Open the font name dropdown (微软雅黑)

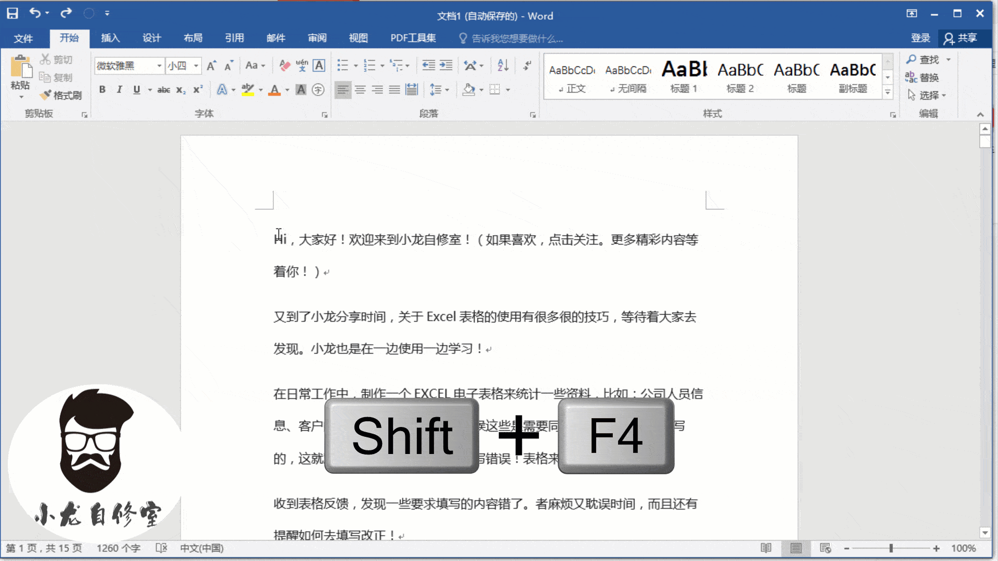(159, 65)
